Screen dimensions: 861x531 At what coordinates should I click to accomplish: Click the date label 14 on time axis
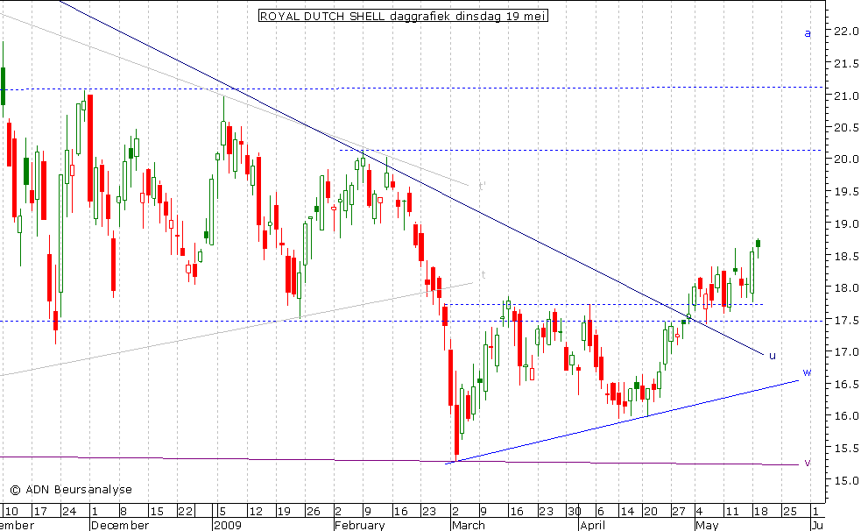click(627, 511)
